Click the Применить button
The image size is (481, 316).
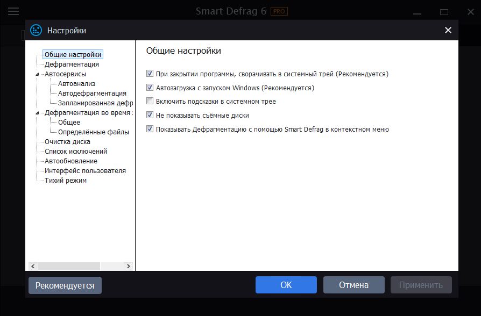(x=421, y=285)
